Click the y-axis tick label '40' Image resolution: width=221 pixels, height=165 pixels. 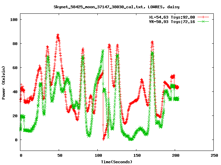click(x=15, y=92)
